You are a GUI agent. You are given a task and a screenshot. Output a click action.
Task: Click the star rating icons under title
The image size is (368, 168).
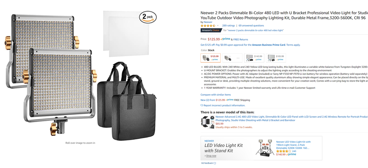click(x=208, y=26)
